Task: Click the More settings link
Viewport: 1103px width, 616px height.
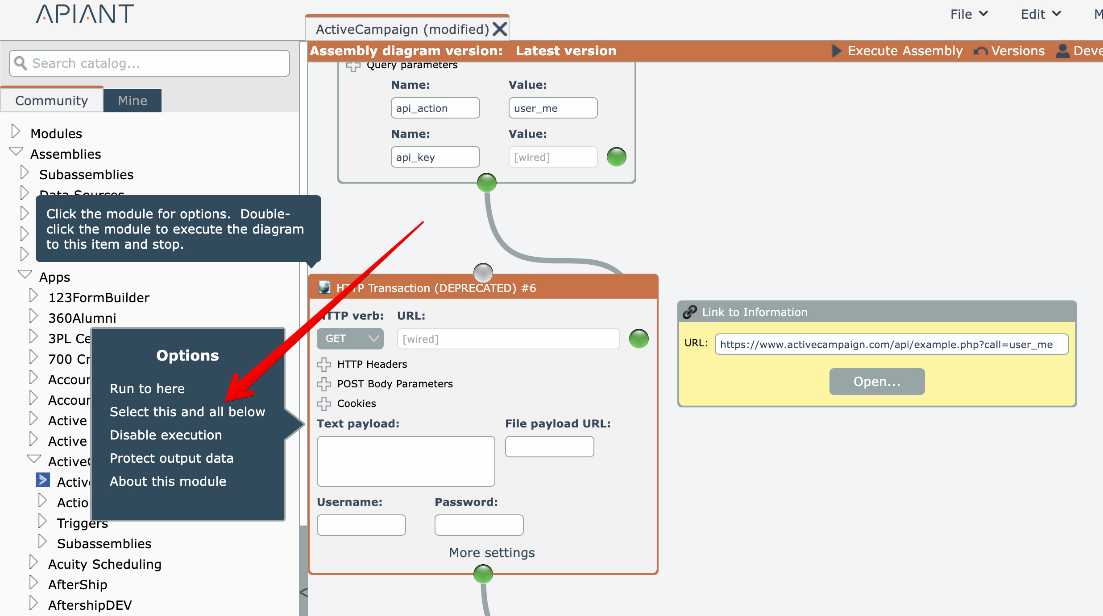Action: [492, 553]
